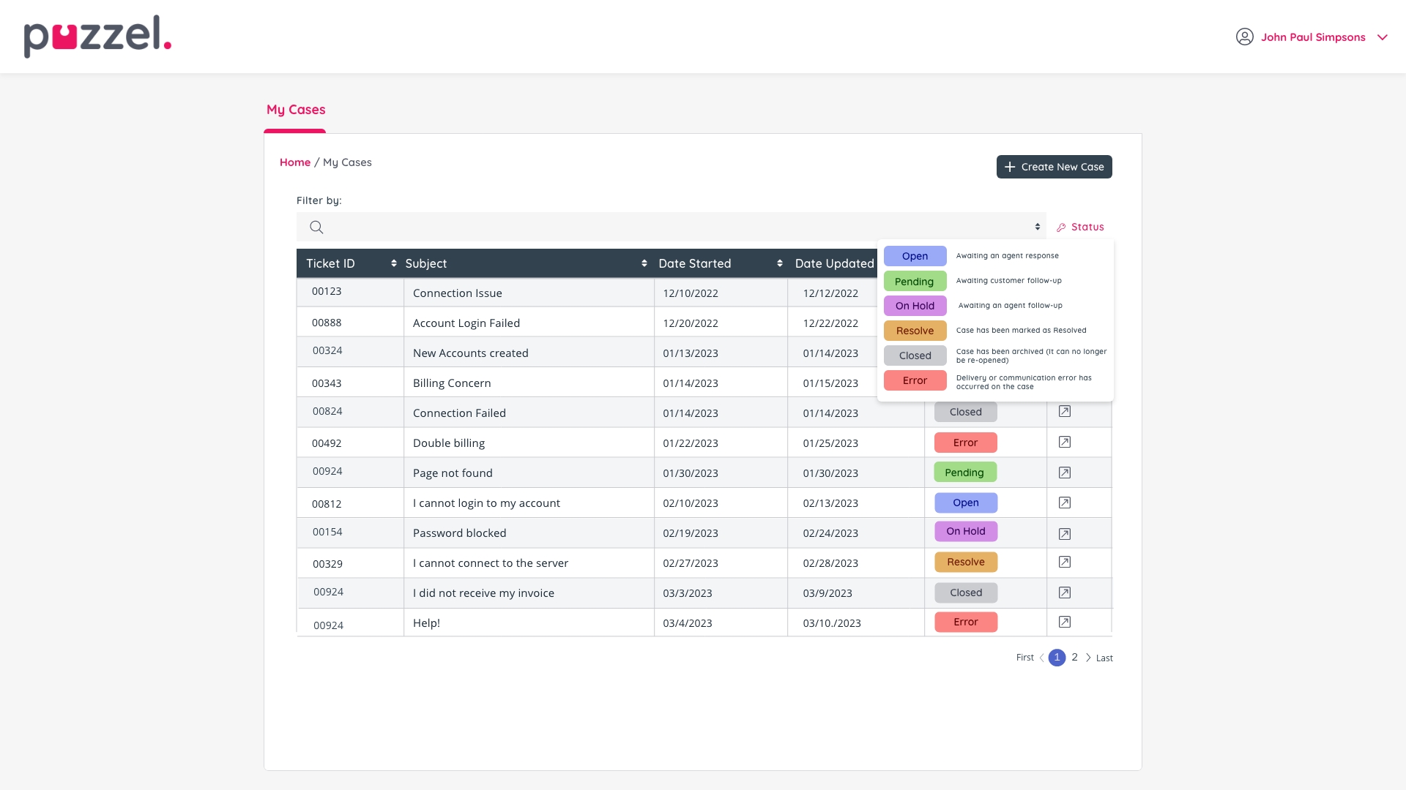Open the Help! case via its link icon
The image size is (1406, 790).
[x=1065, y=622]
